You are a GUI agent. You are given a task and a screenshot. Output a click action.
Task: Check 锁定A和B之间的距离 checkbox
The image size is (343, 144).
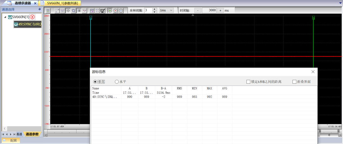point(248,82)
